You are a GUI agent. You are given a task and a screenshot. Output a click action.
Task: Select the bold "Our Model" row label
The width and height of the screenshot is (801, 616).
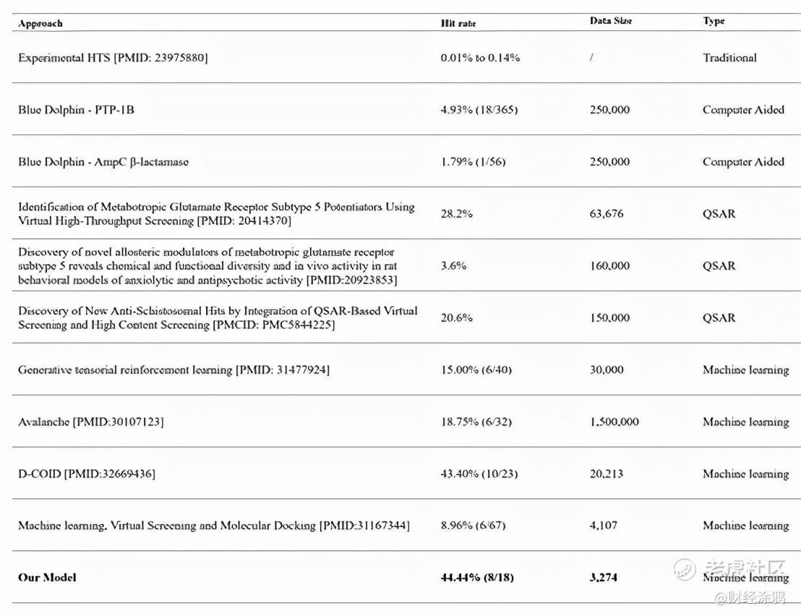pos(47,578)
